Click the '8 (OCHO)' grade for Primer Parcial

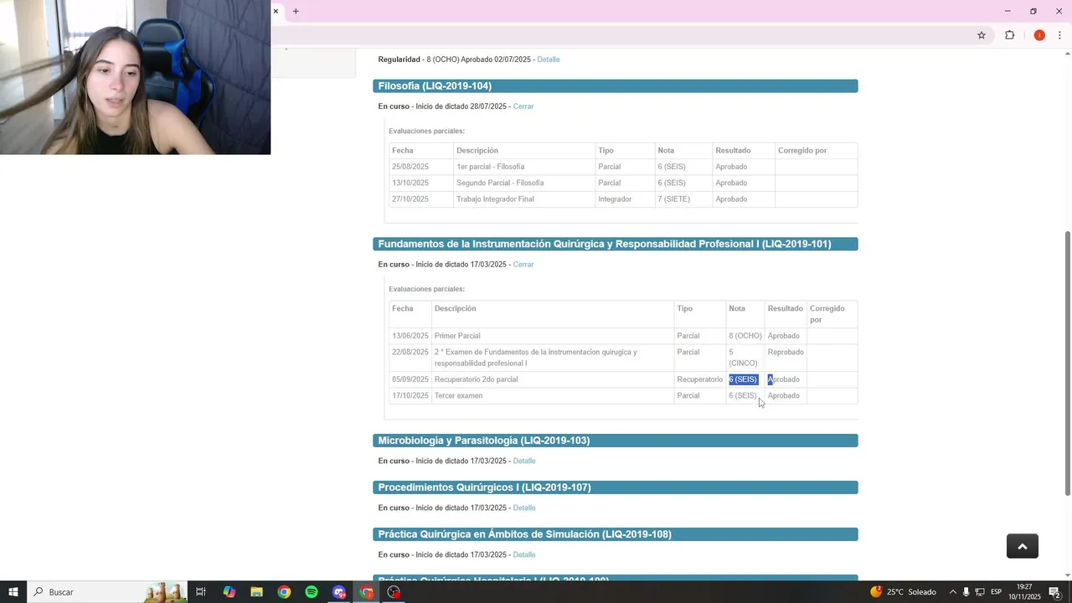click(745, 336)
